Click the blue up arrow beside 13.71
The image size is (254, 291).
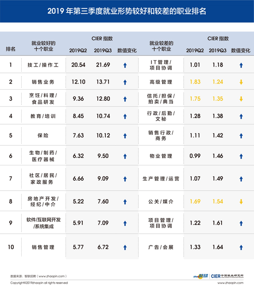(125, 82)
